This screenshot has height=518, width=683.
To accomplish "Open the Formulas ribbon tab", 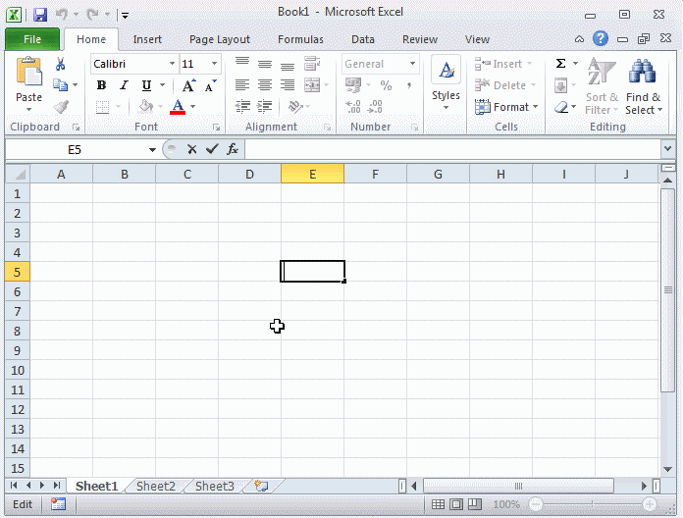I will (300, 40).
